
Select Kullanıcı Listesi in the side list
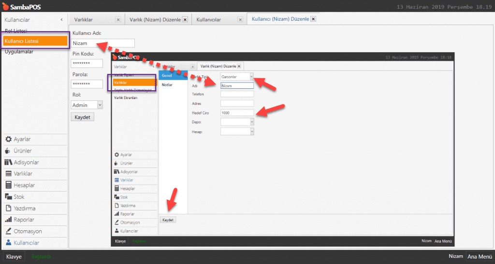pyautogui.click(x=34, y=41)
